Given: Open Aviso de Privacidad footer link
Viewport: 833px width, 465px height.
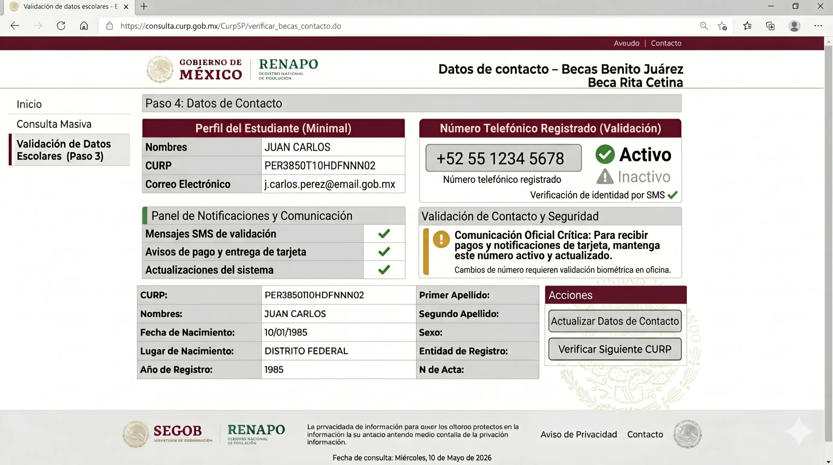Looking at the screenshot, I should pos(579,434).
